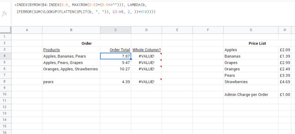This screenshot has width=295, height=134.
Task: Click the #VALUE! error in row 8
Action: (146, 82)
